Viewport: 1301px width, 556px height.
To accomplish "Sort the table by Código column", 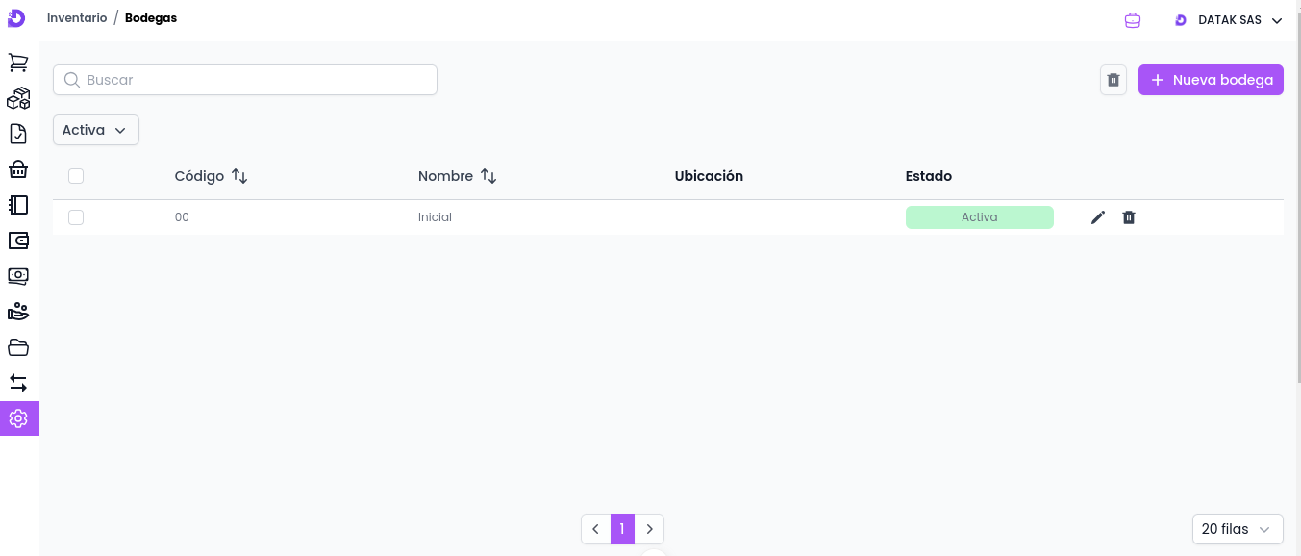I will pos(239,176).
